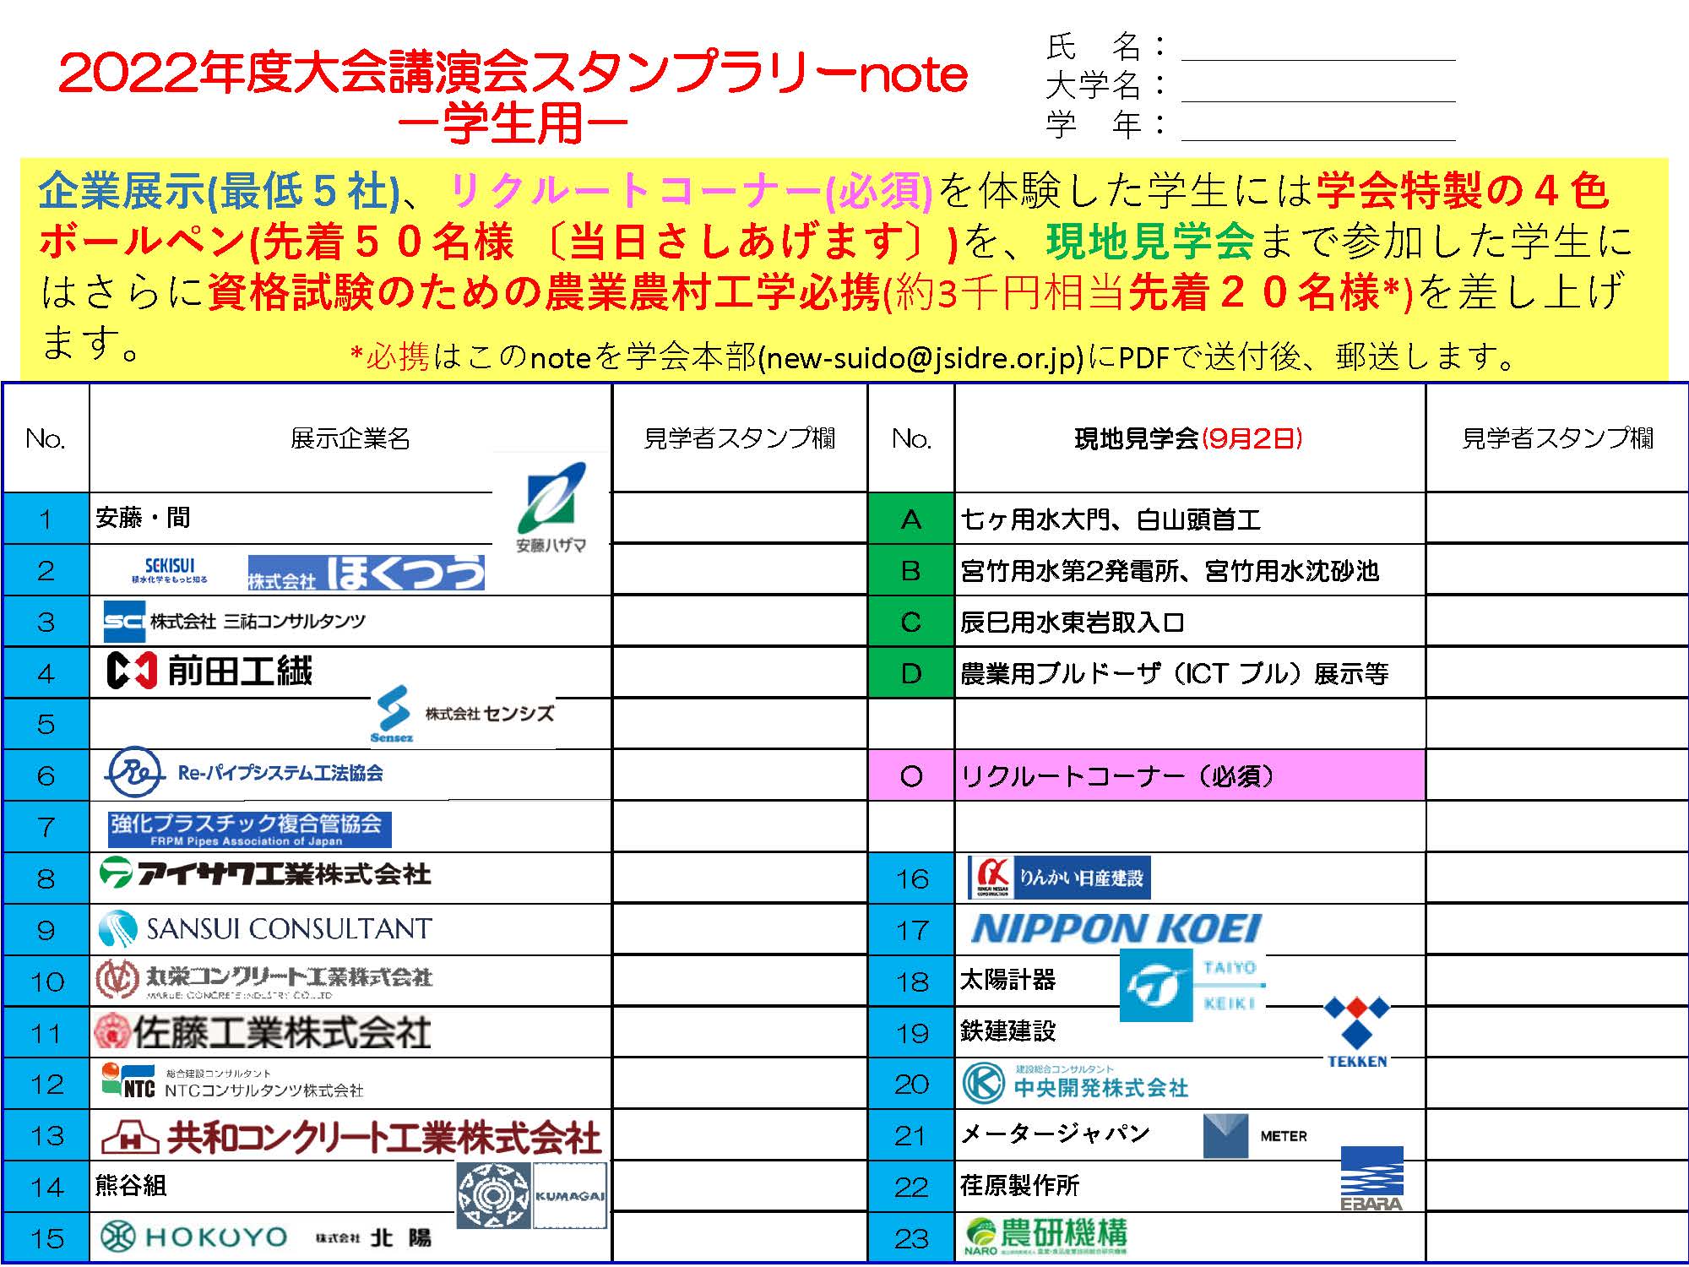Click the TAIYO KEIKI blue logo
Viewport: 1689px width, 1267px height.
coord(1191,984)
